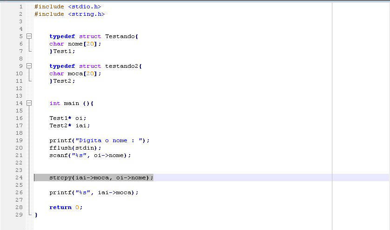Collapse the Testando struct fold marker
The image size is (390, 230).
(29, 36)
